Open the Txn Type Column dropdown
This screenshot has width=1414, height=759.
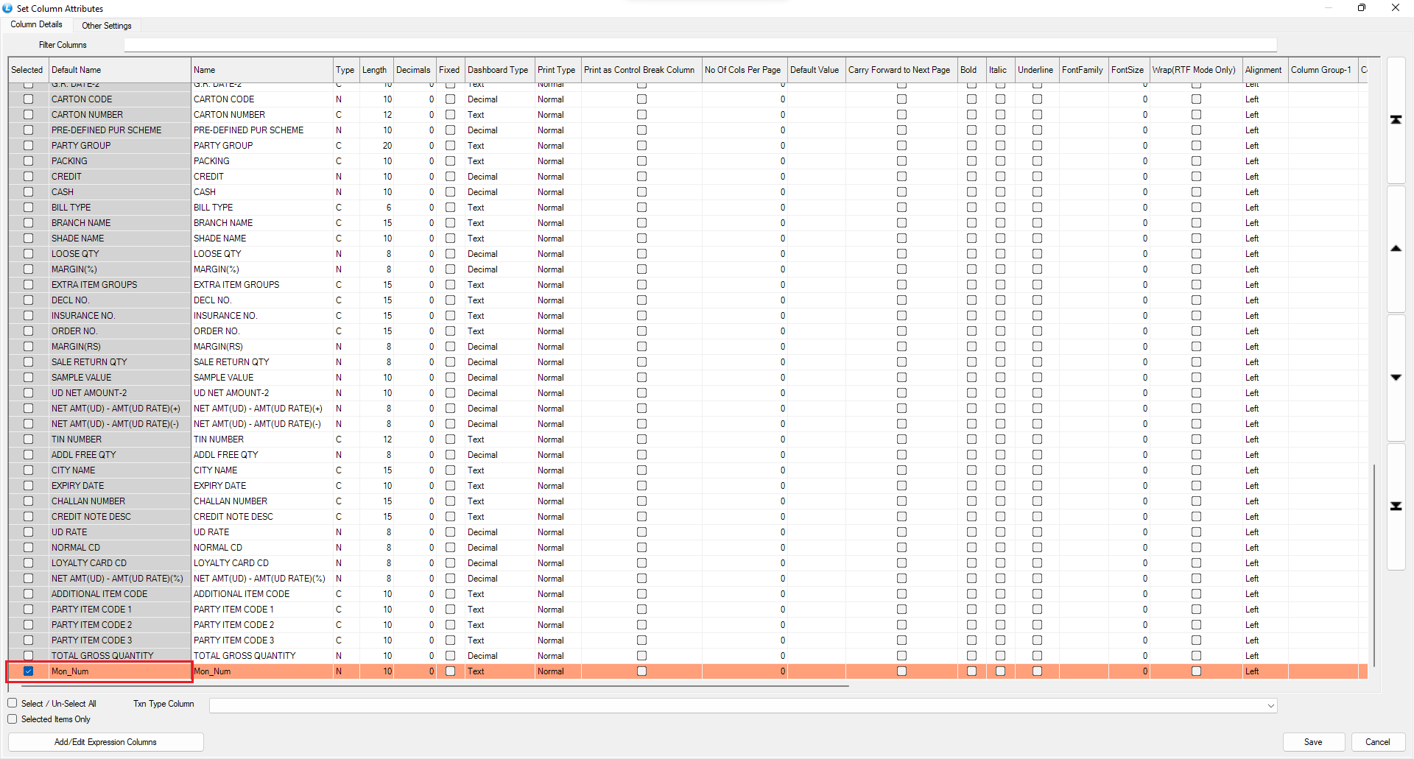click(x=1270, y=705)
